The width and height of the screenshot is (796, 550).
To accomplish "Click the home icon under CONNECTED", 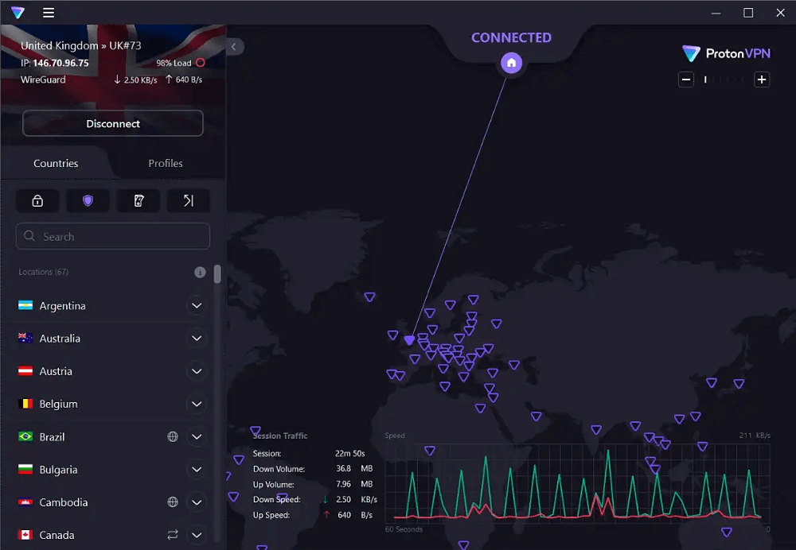I will (511, 63).
